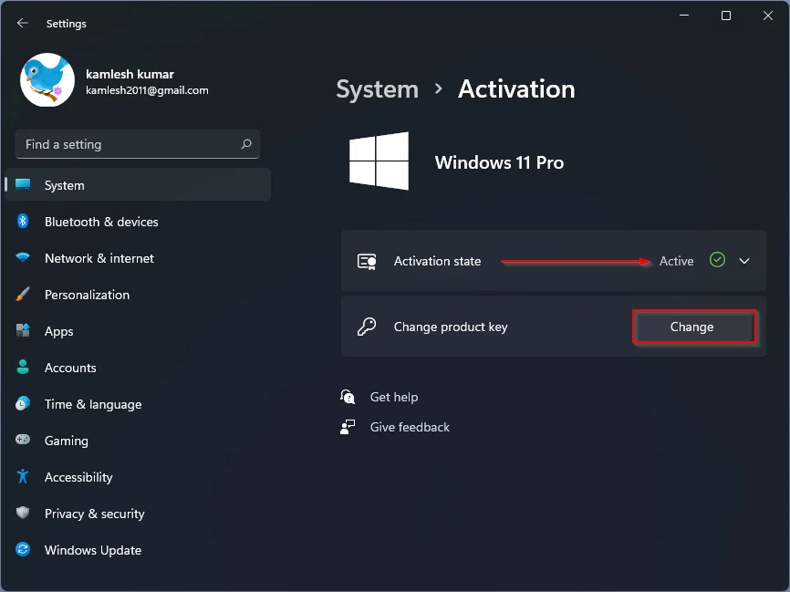
Task: Switch to Accounts settings
Action: [x=138, y=368]
